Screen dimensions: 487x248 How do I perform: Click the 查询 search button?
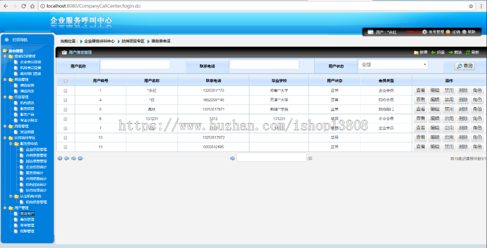465,66
